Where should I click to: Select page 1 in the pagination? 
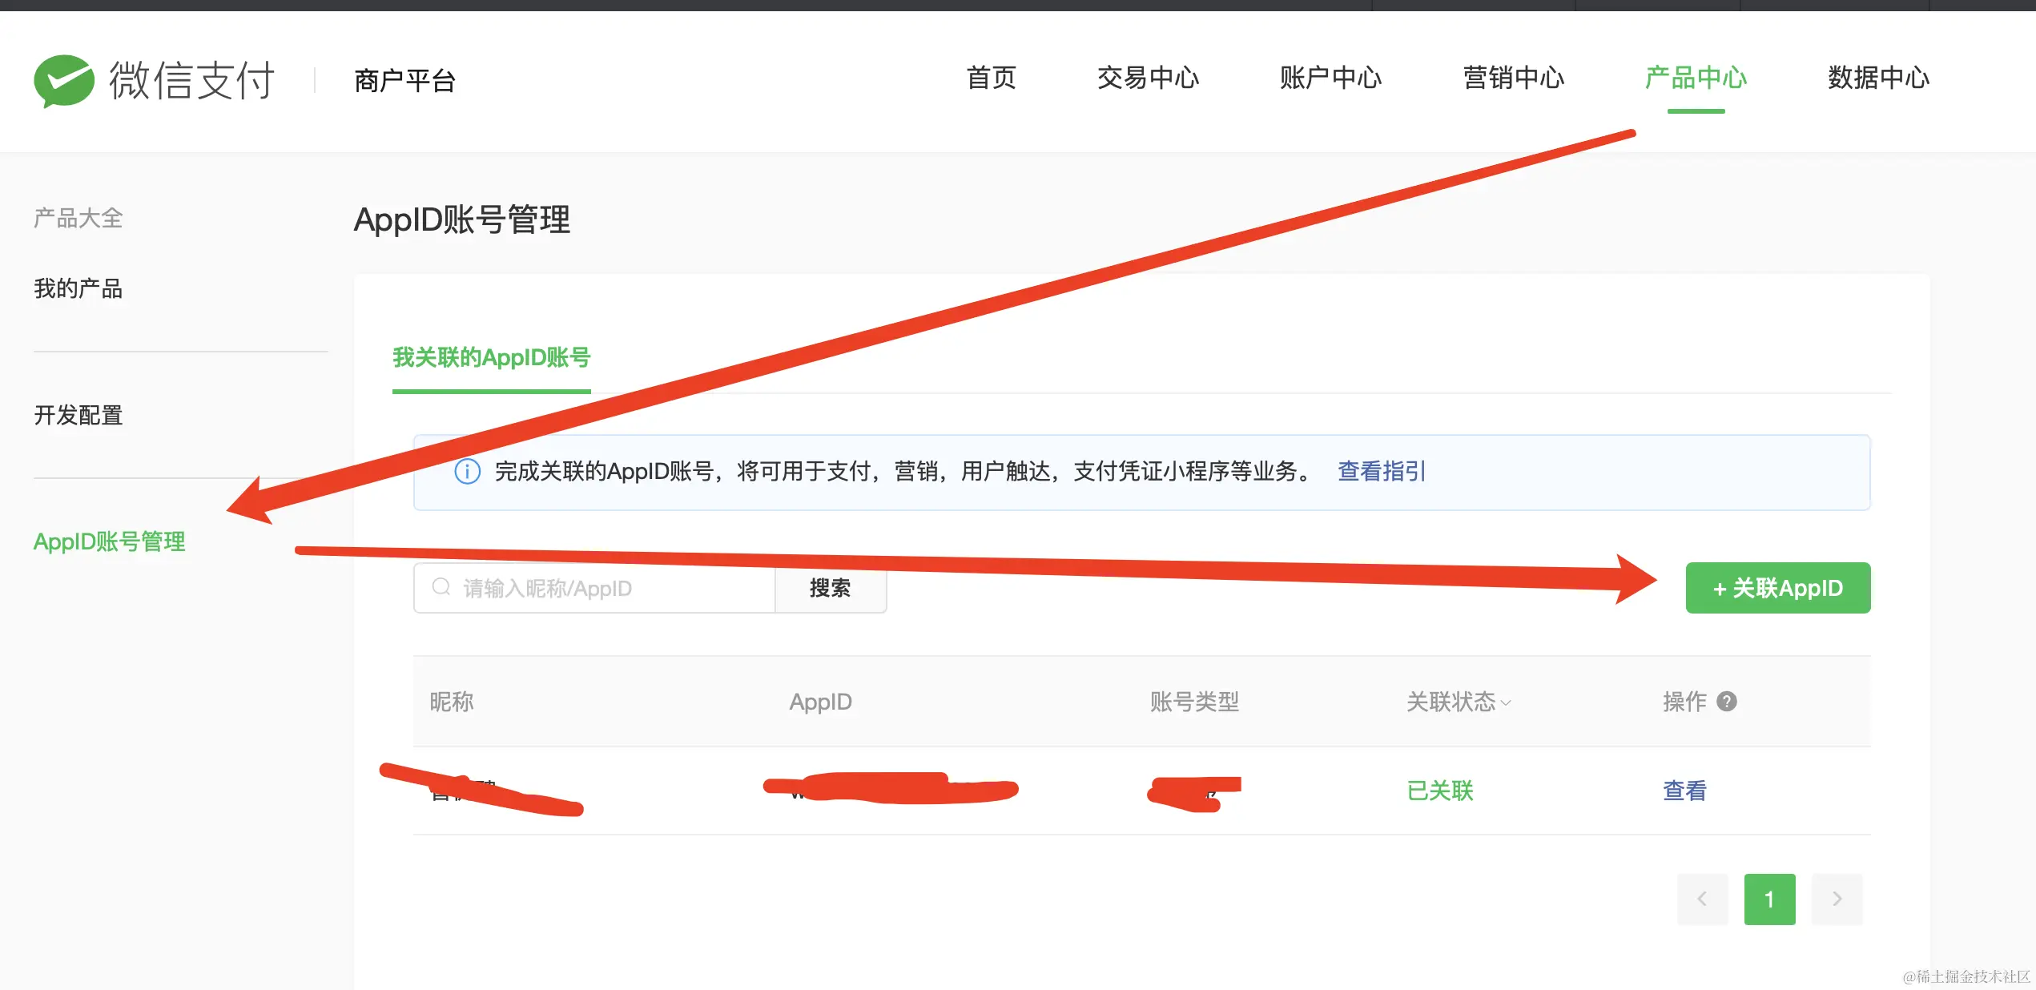pos(1769,899)
